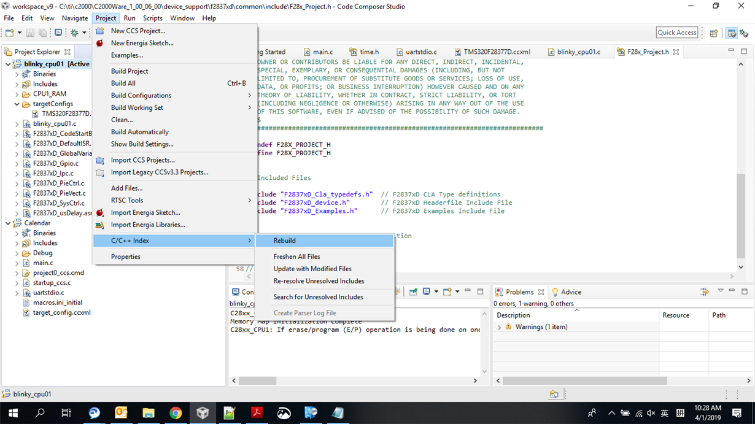Click the Quick Access search field

click(677, 33)
